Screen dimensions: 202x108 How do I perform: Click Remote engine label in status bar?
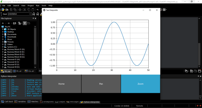140,106
